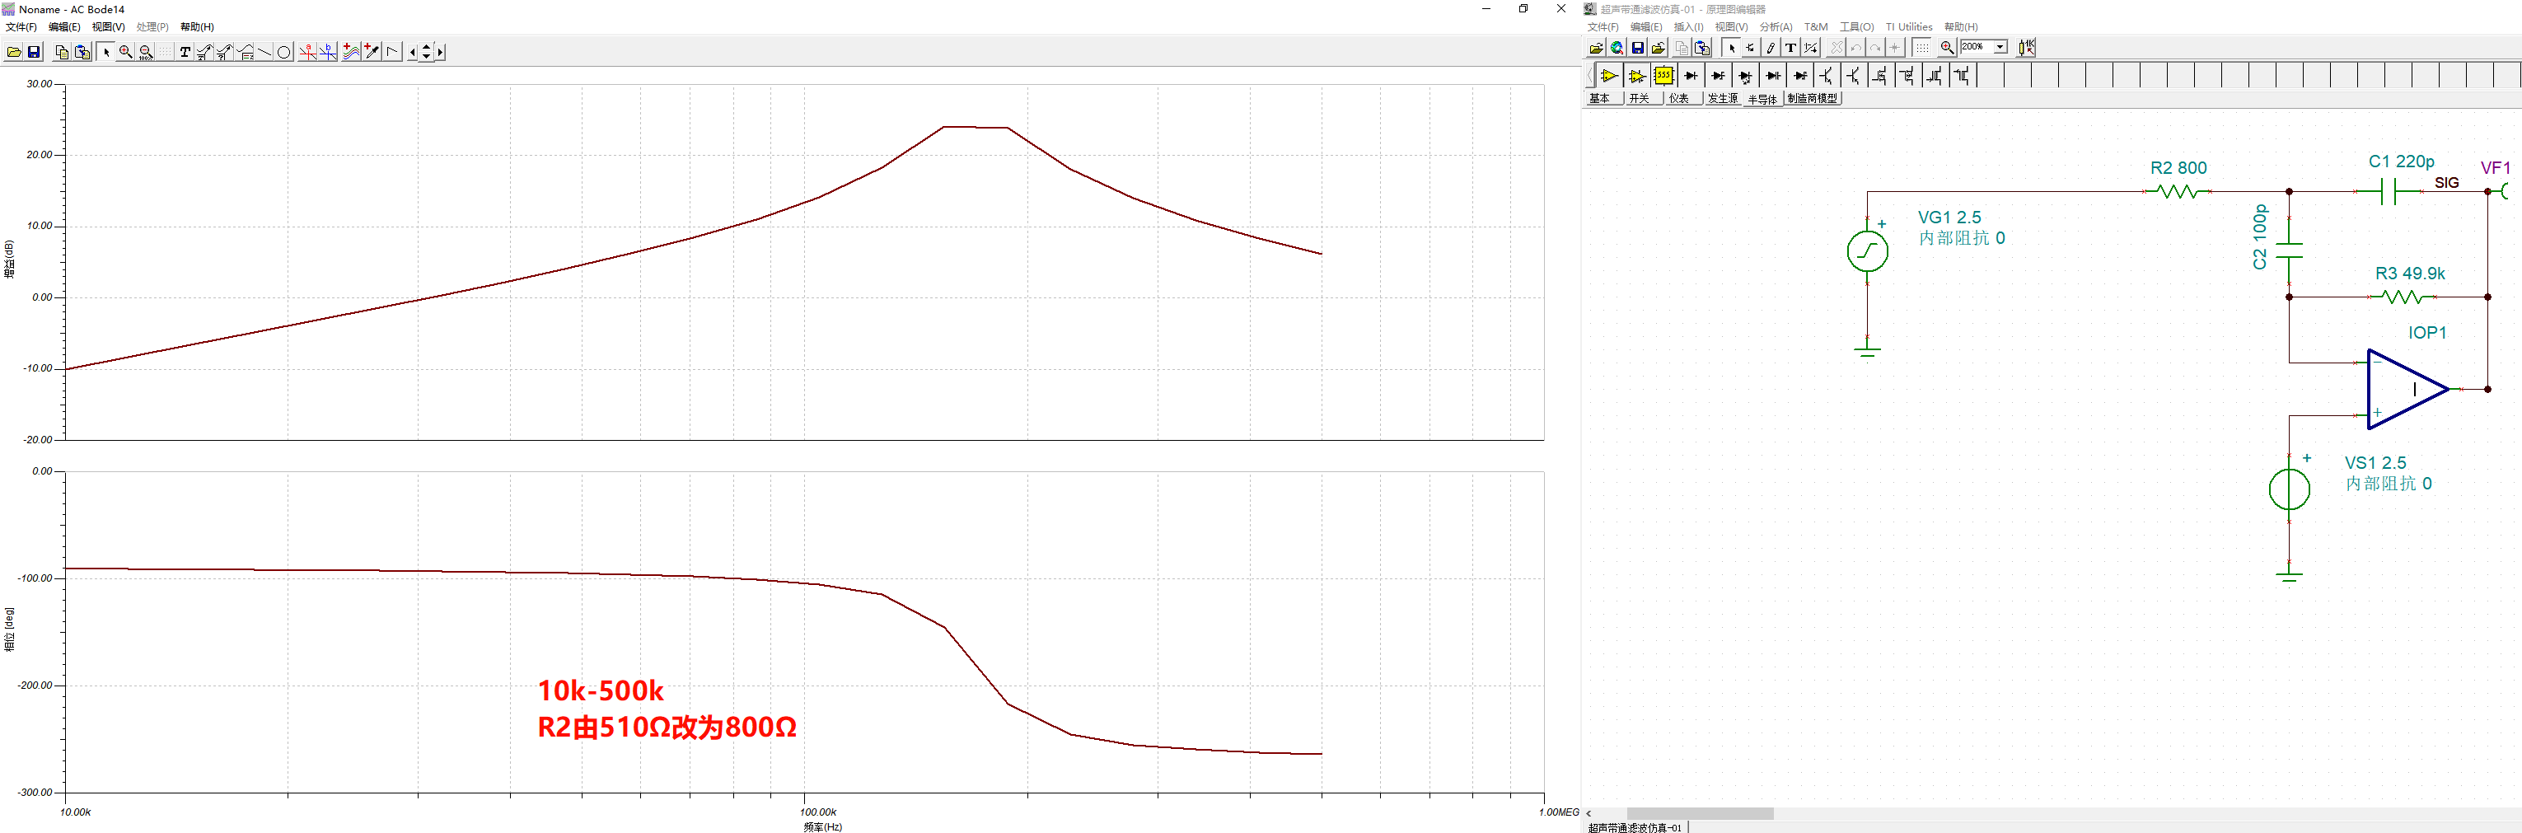Select the 半导体 component tab
The height and width of the screenshot is (833, 2522).
1762,99
